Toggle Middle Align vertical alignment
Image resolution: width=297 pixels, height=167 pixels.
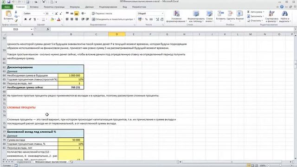(72, 13)
